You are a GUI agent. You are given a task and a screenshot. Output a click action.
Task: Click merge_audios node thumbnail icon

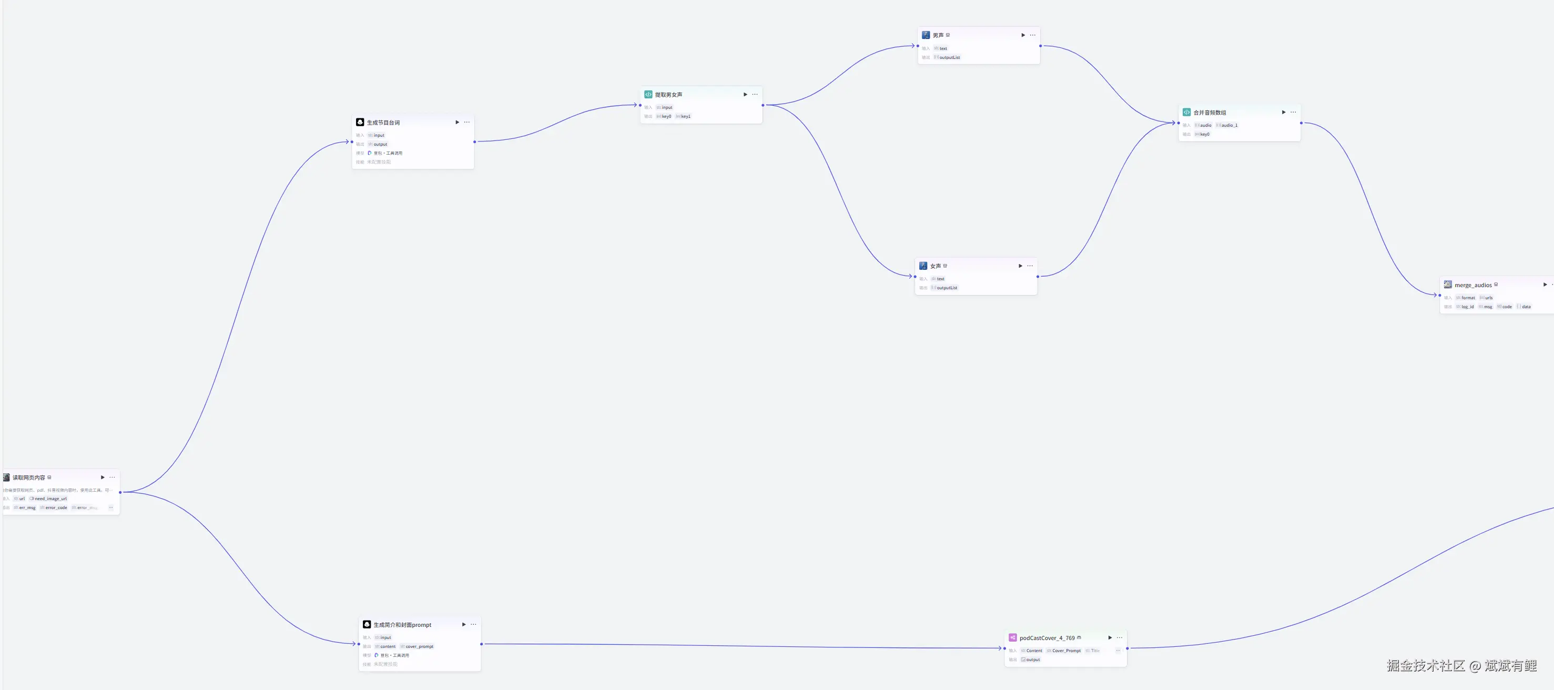[x=1447, y=285]
